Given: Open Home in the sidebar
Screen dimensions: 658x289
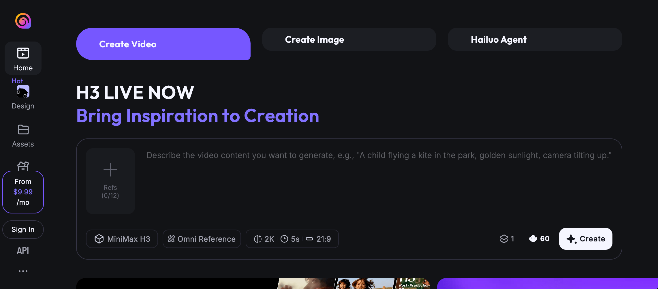Looking at the screenshot, I should pos(23,59).
